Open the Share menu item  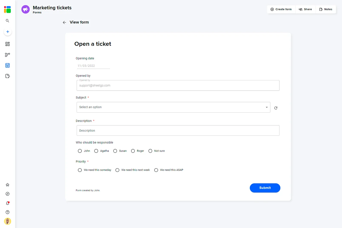(x=306, y=9)
